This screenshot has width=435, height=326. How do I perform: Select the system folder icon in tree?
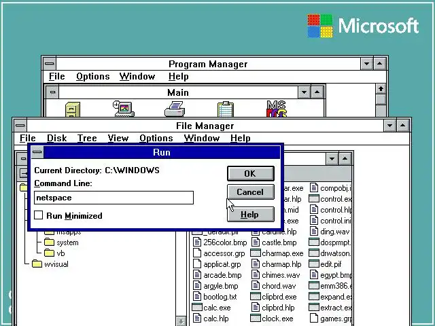(x=49, y=242)
